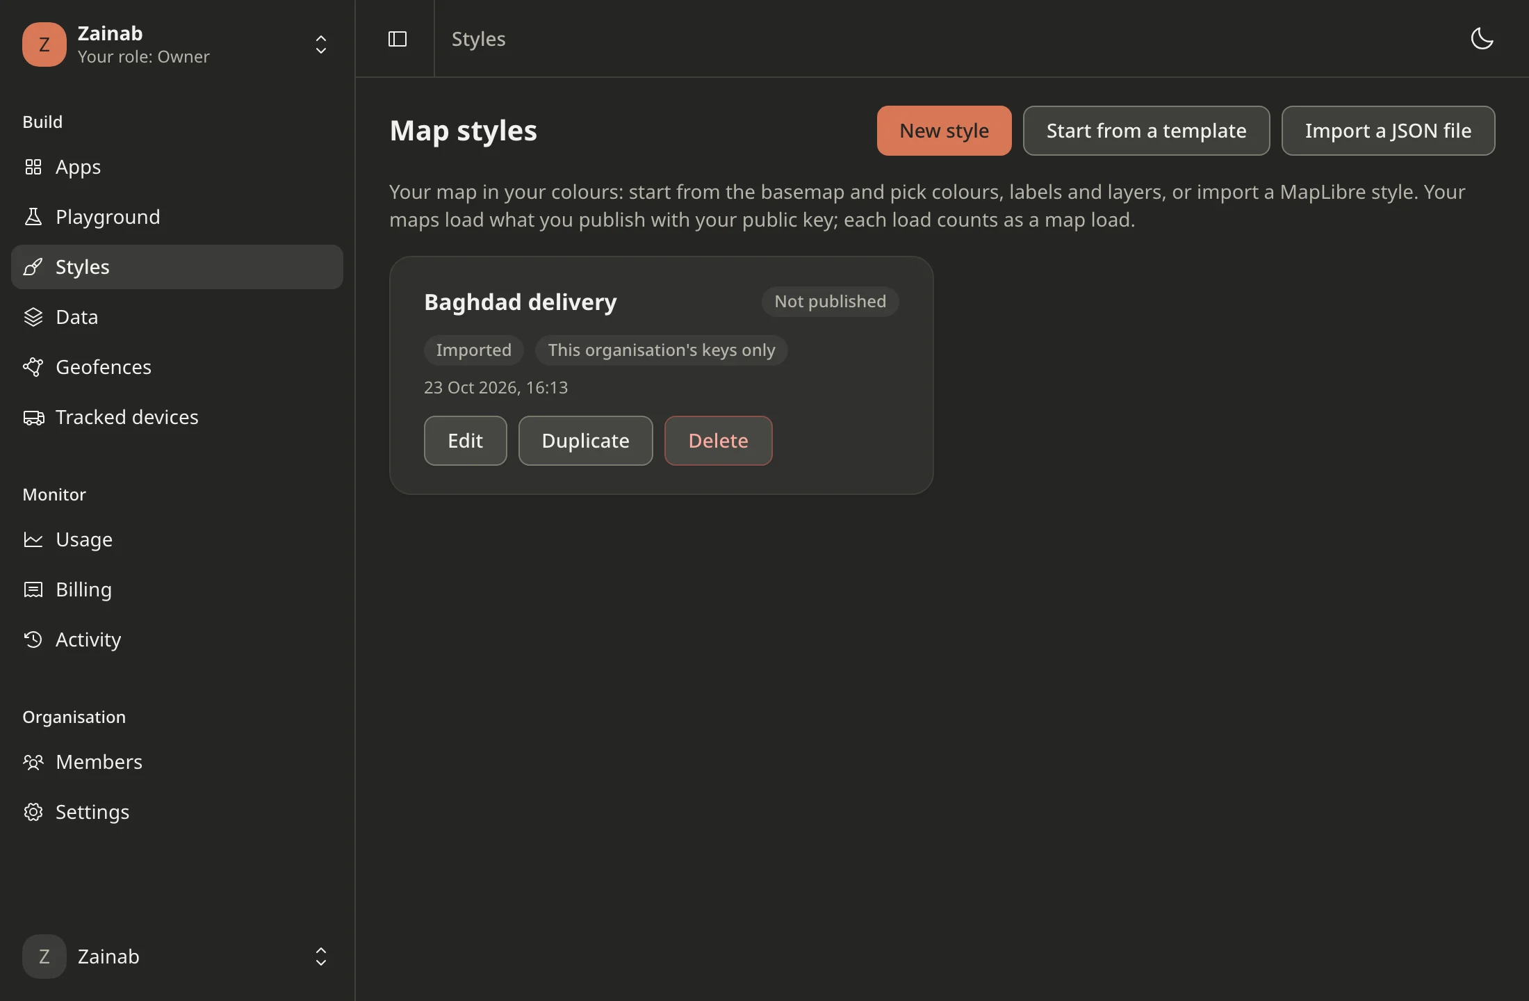Click the Map styles heading

point(463,131)
